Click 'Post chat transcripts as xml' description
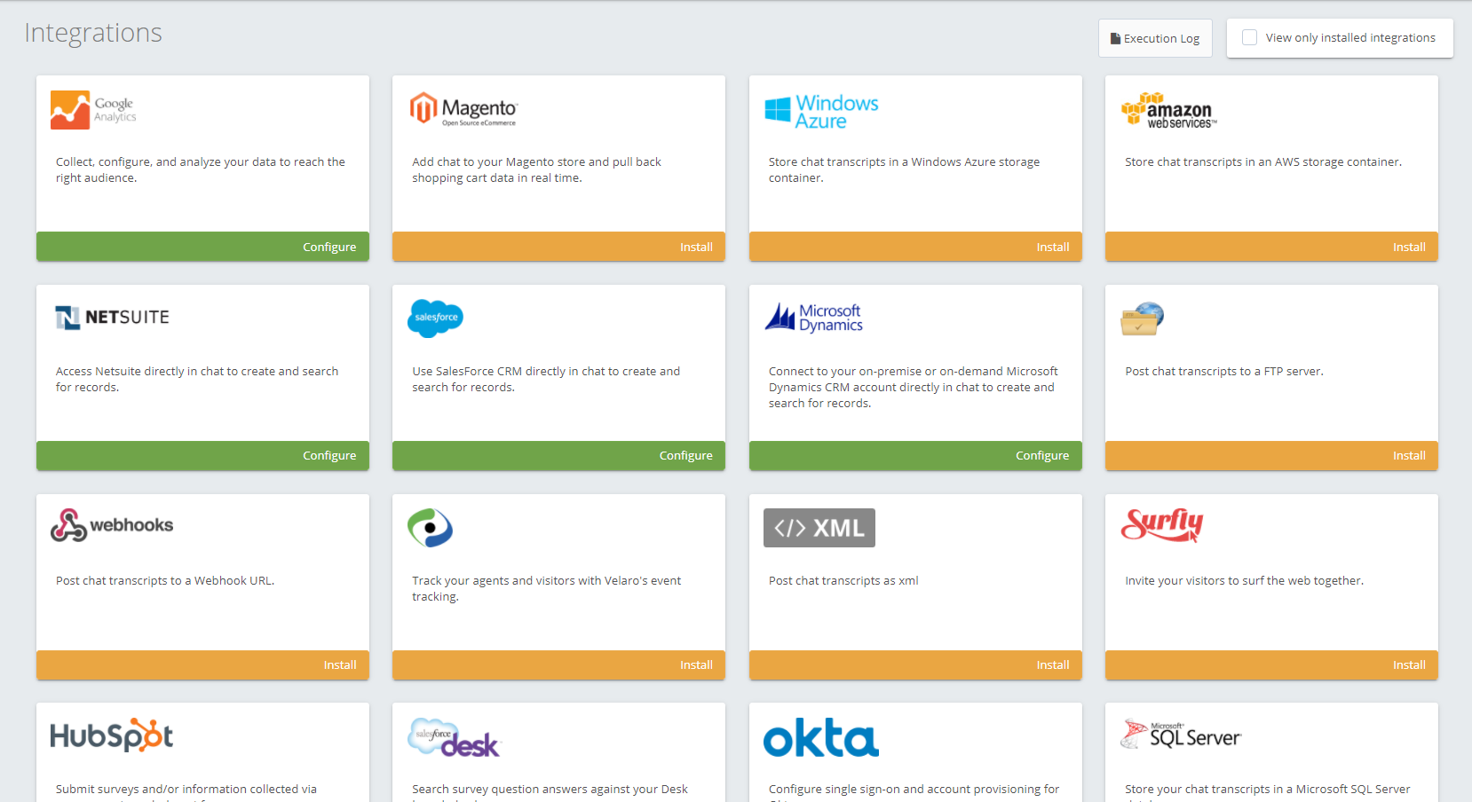This screenshot has height=802, width=1472. click(843, 580)
